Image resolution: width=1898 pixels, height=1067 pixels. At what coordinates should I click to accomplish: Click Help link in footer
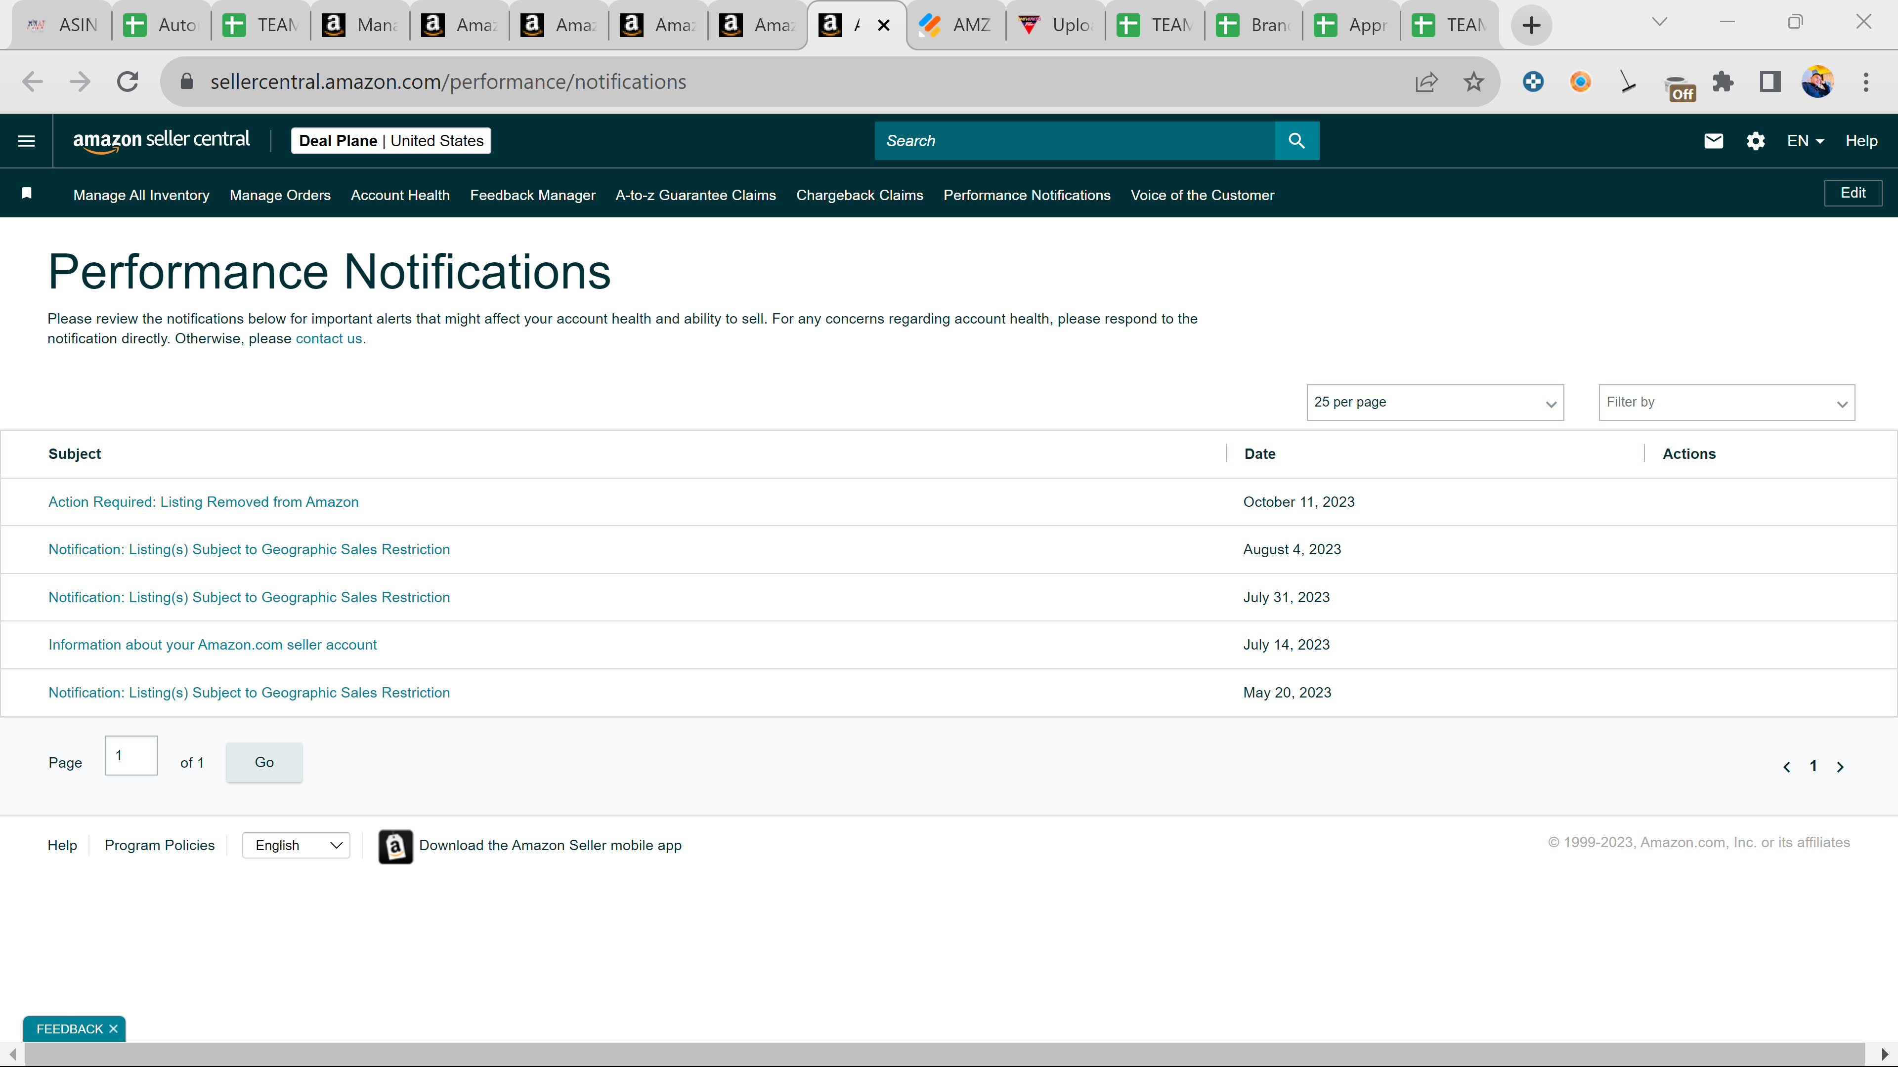click(x=62, y=845)
